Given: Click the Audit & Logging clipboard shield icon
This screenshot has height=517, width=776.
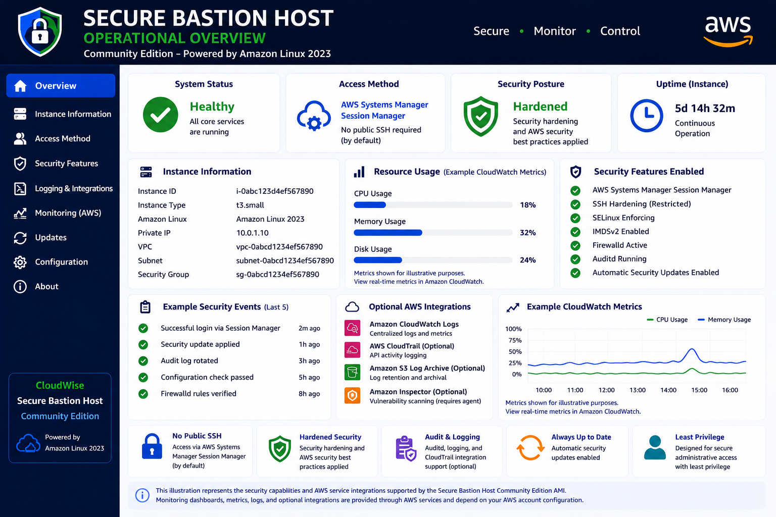Looking at the screenshot, I should (x=406, y=448).
